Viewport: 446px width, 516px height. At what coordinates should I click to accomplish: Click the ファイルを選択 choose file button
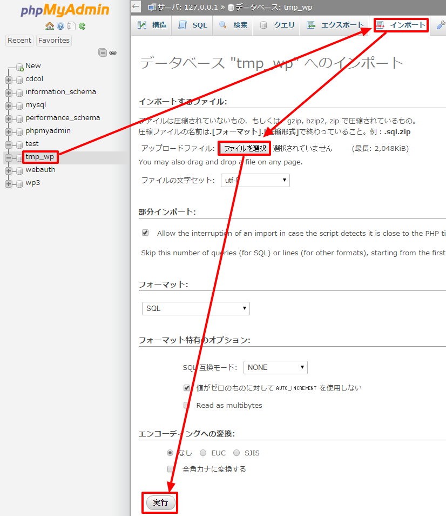tap(245, 148)
